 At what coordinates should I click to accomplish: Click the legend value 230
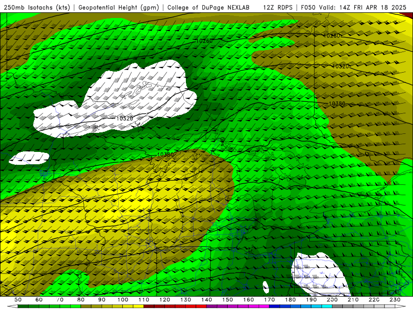pos(395,300)
